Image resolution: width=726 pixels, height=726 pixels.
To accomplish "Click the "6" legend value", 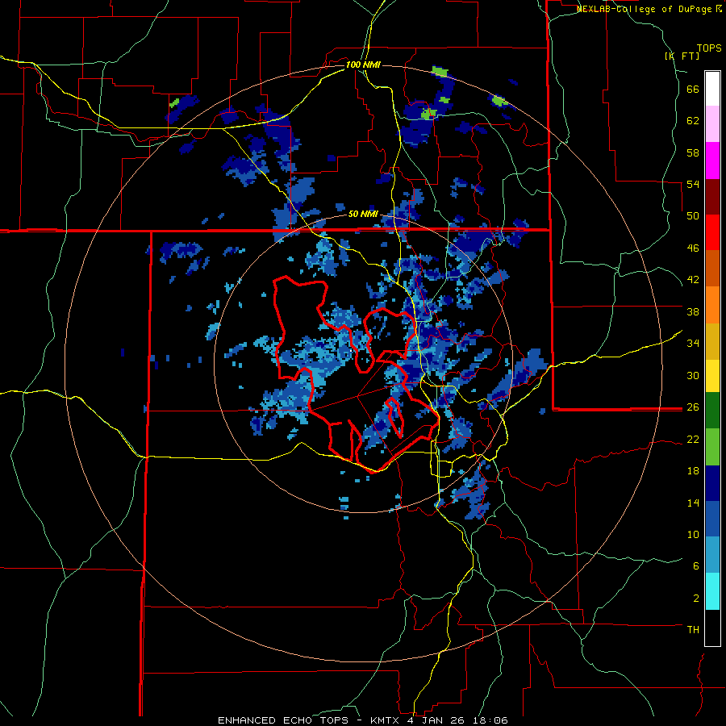I will pos(696,565).
